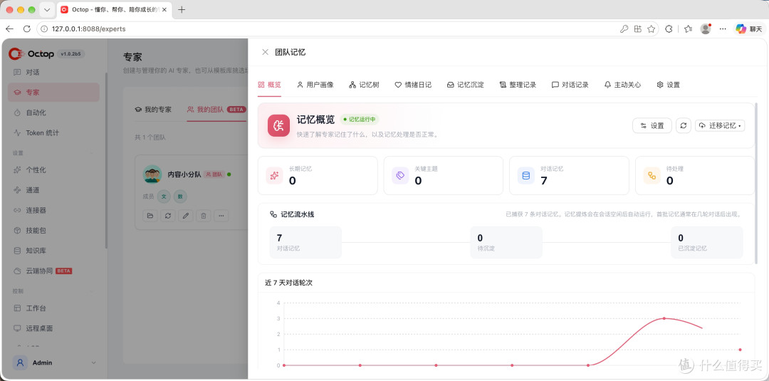Collapse the 控制 sidebar section
This screenshot has height=381, width=769.
(x=93, y=291)
